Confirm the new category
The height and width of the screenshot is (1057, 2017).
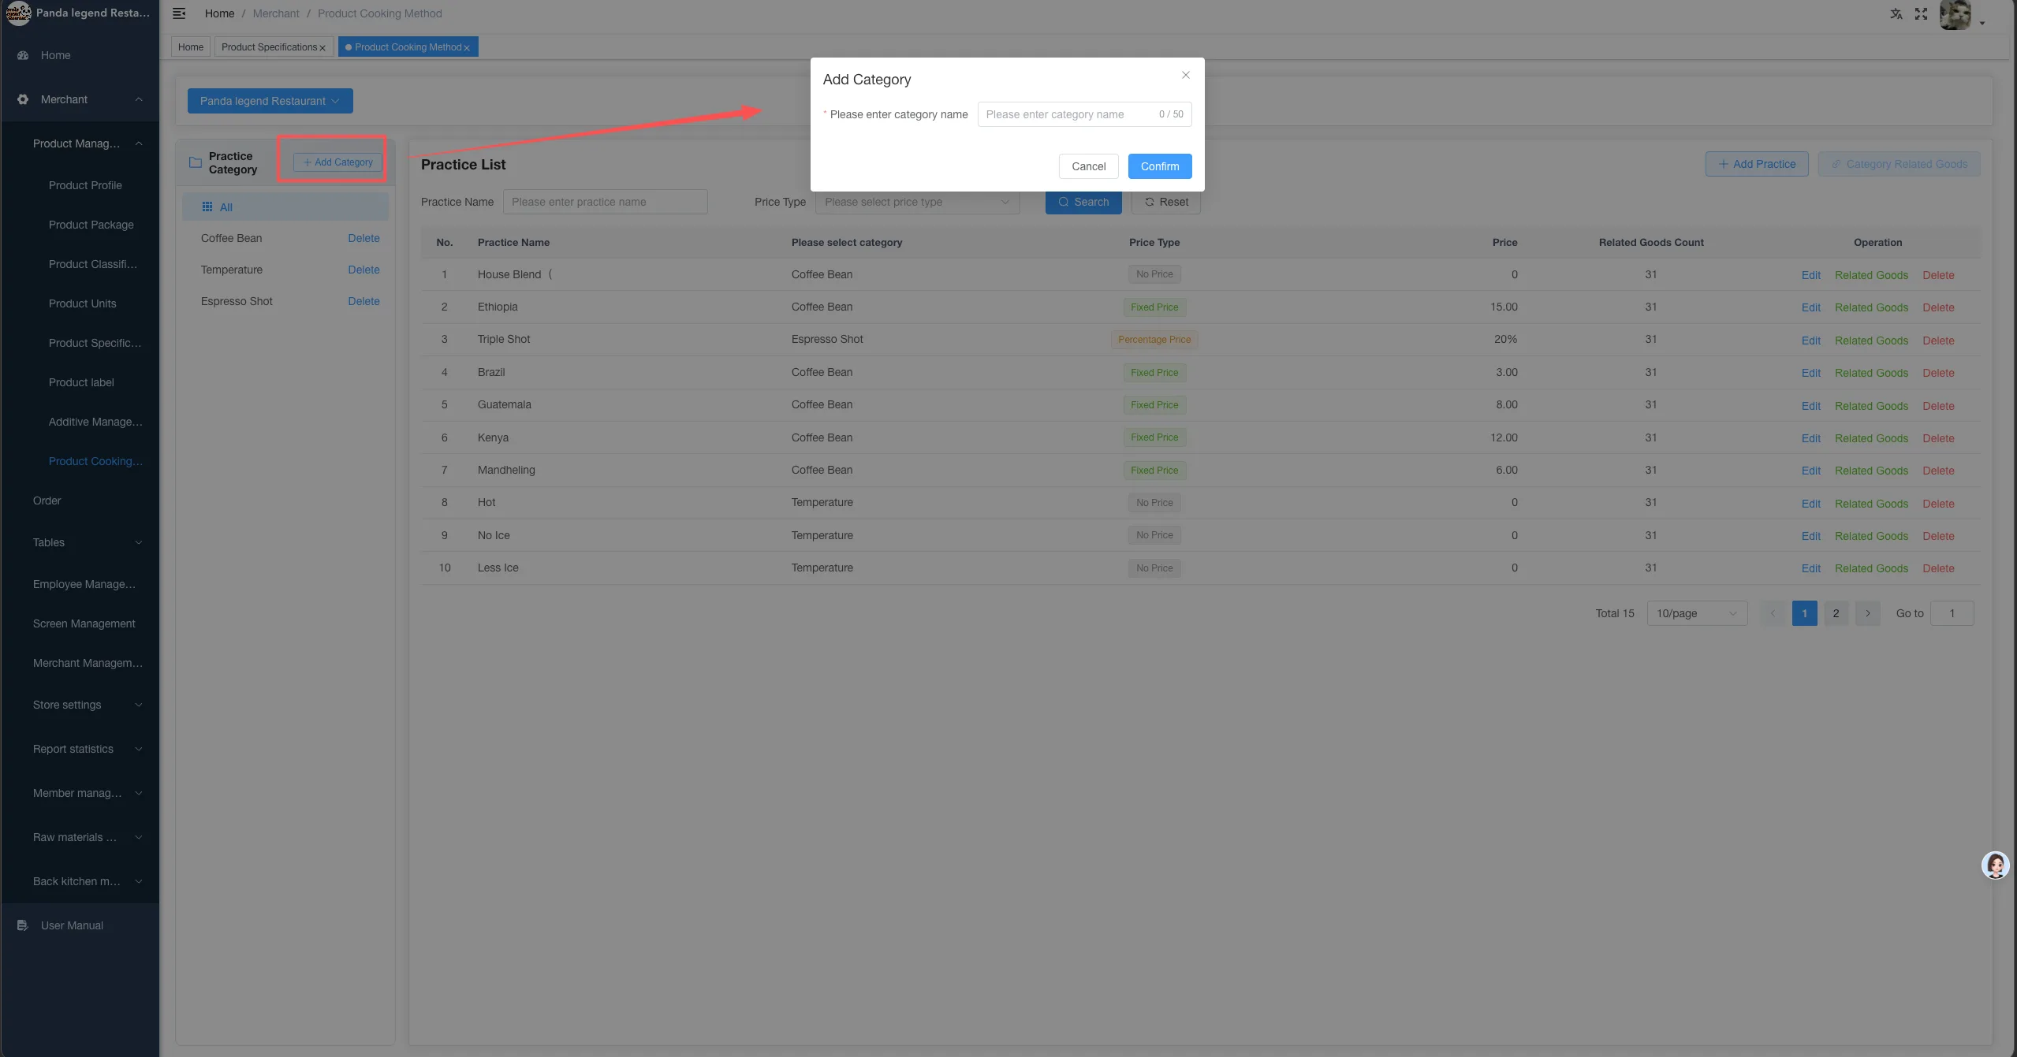1160,166
